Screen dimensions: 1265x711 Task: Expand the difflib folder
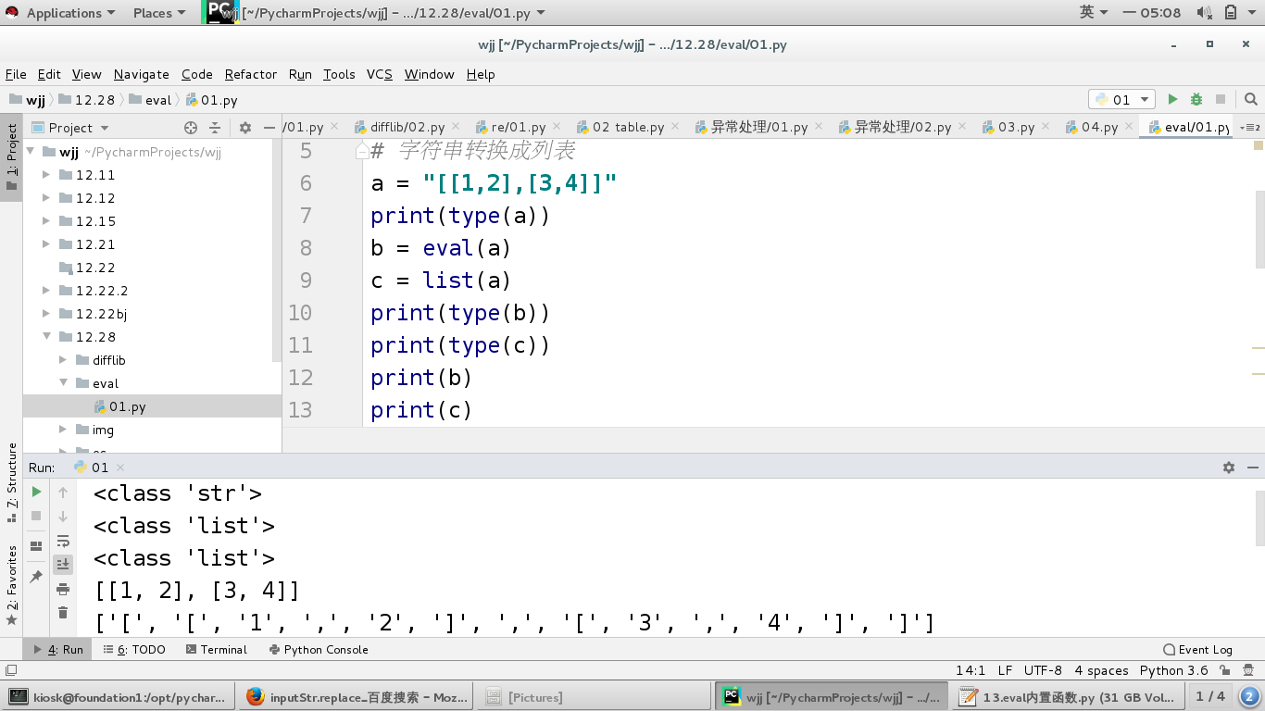coord(63,360)
